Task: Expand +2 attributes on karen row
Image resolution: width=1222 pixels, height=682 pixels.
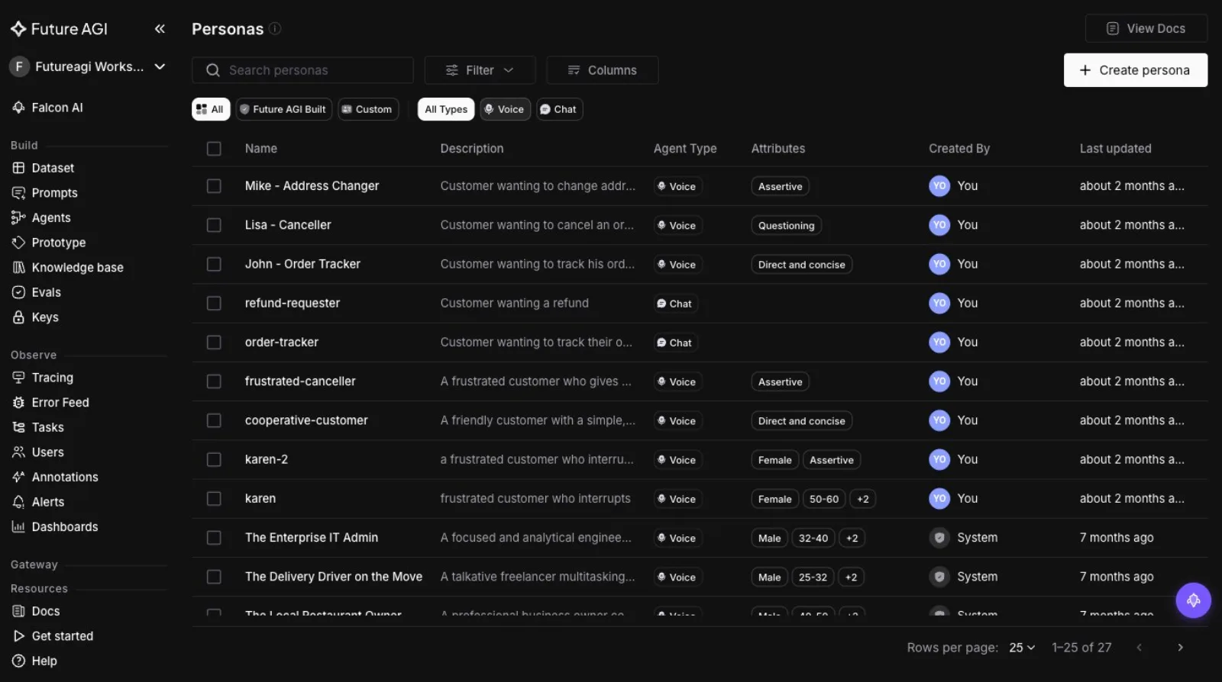Action: coord(862,499)
